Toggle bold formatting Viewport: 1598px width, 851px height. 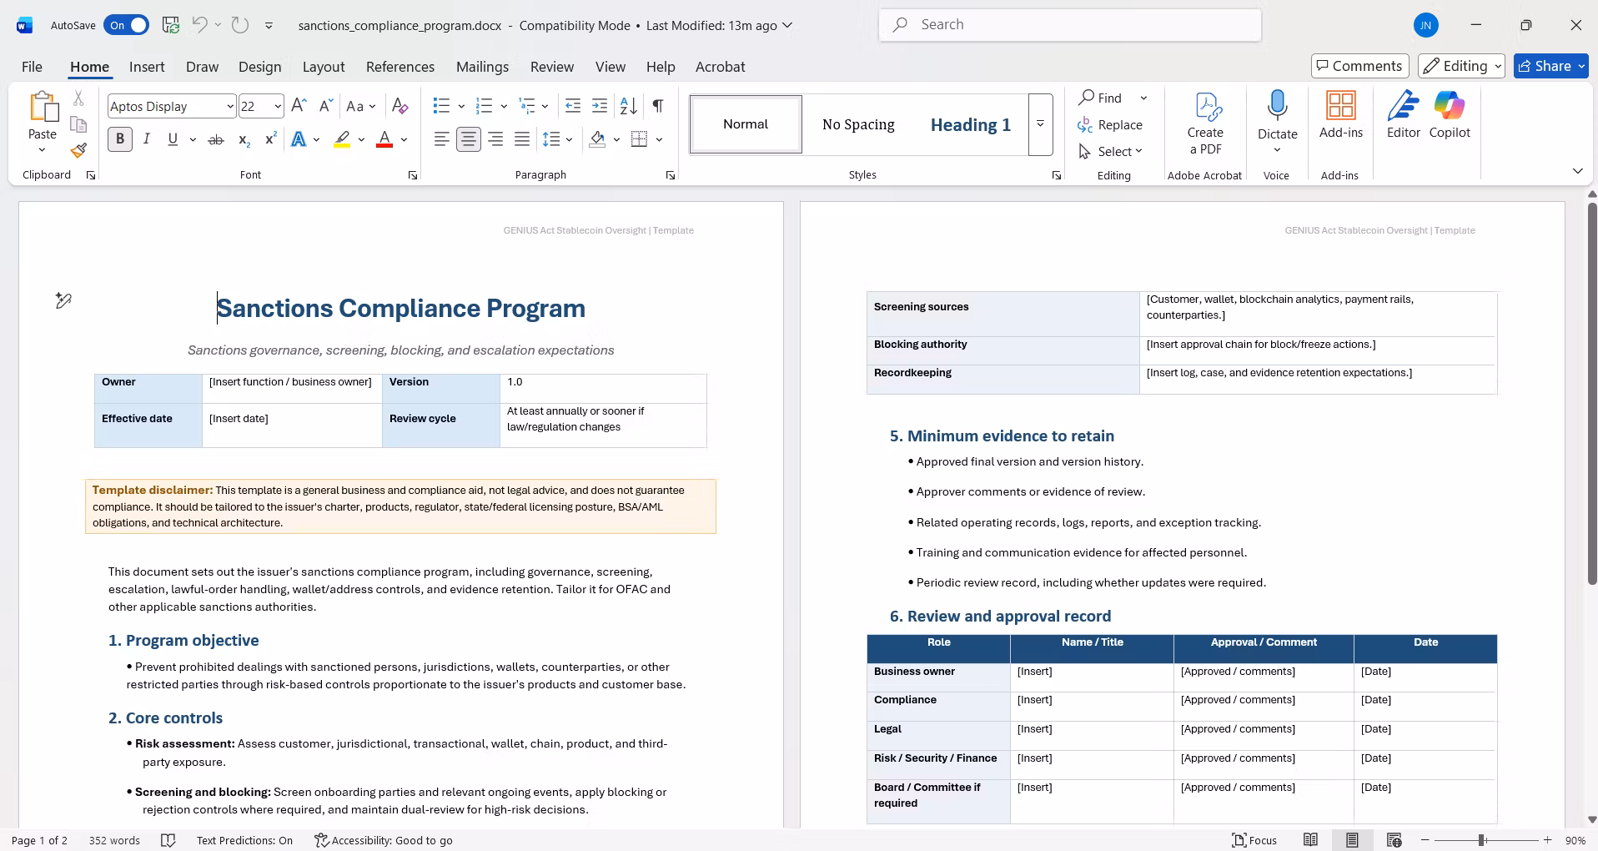(120, 139)
